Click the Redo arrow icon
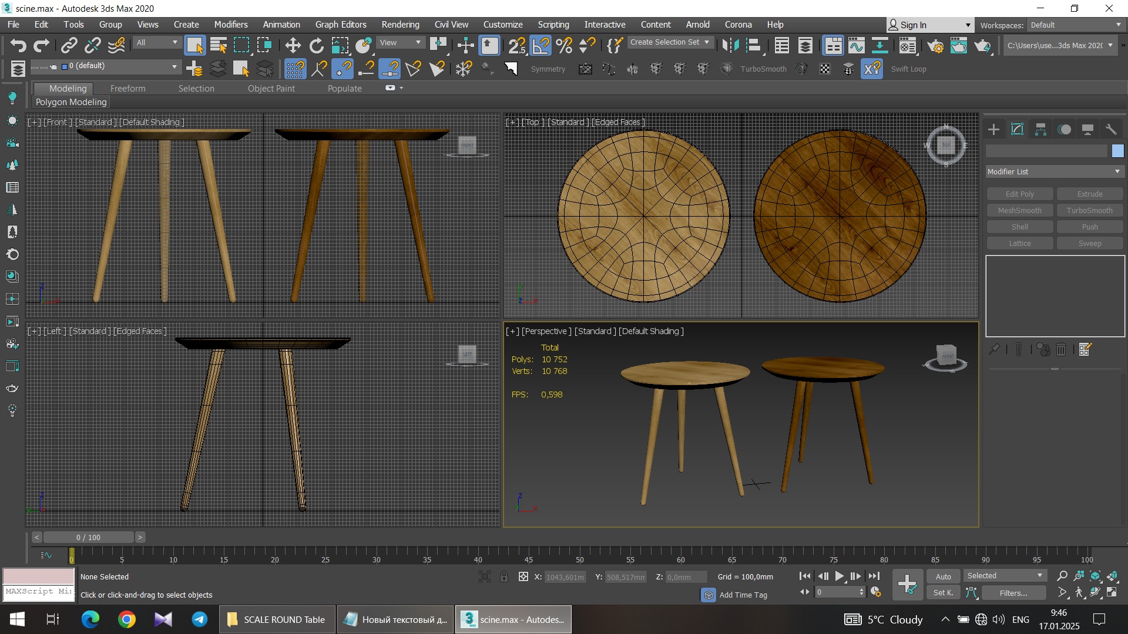The image size is (1128, 634). point(41,45)
